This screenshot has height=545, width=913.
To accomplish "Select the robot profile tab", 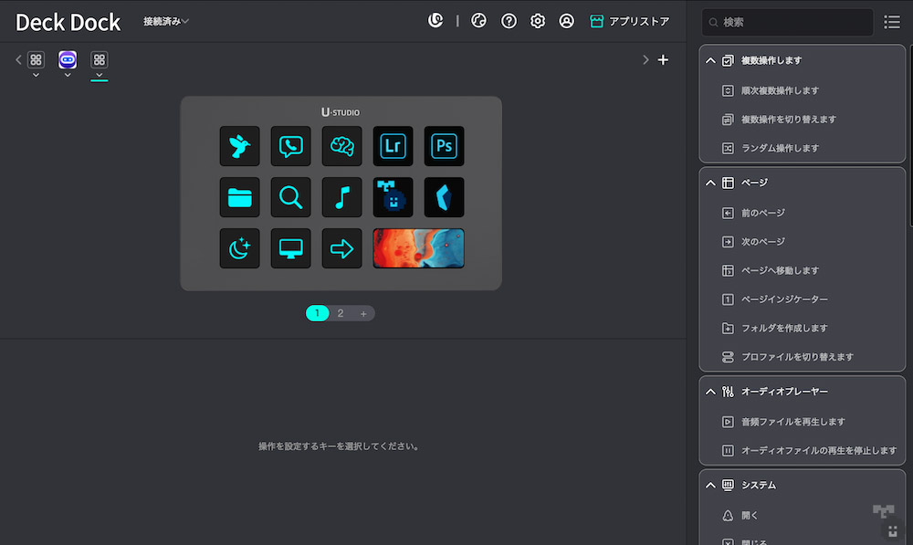I will click(68, 60).
